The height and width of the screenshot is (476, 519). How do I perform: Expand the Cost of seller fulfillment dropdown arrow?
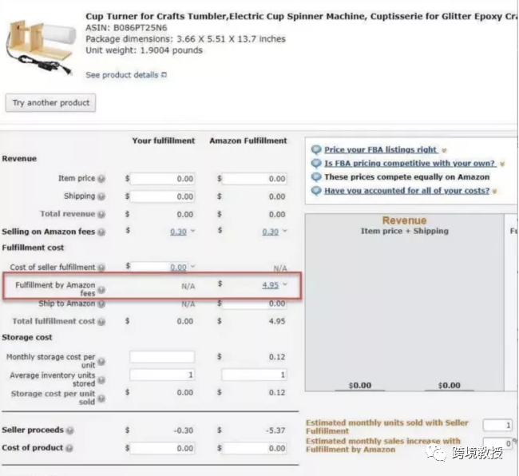(x=192, y=266)
